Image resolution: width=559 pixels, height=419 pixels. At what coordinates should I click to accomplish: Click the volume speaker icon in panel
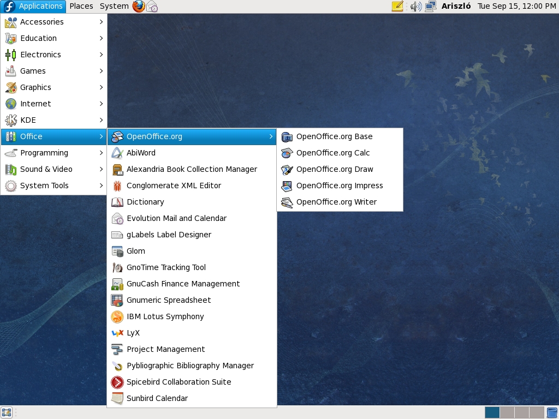(x=415, y=6)
